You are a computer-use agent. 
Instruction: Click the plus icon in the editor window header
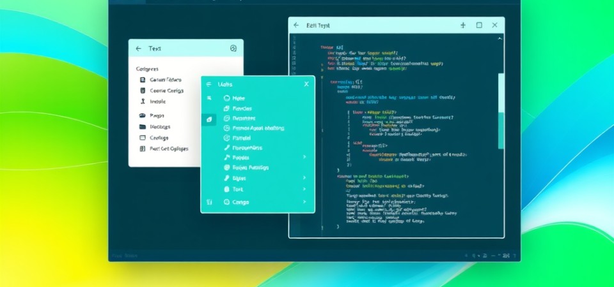(x=463, y=25)
